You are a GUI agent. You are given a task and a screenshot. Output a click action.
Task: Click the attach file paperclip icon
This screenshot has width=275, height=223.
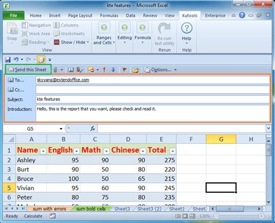(55, 70)
